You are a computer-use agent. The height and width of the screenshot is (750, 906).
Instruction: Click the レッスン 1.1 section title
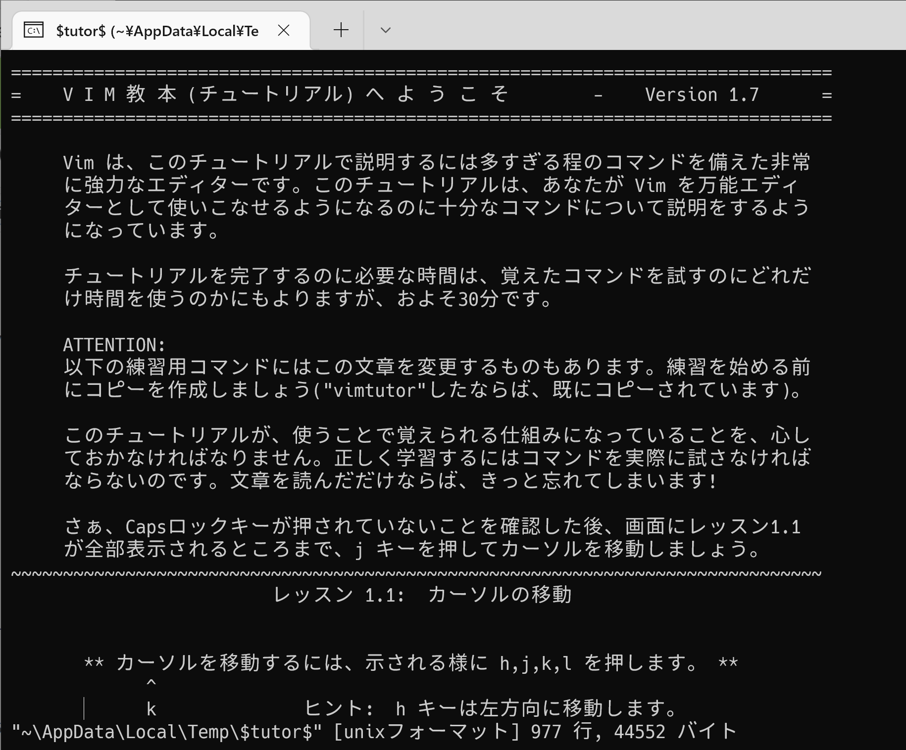pos(423,595)
